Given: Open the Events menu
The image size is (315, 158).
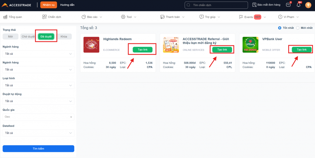Looking at the screenshot, I should [252, 17].
